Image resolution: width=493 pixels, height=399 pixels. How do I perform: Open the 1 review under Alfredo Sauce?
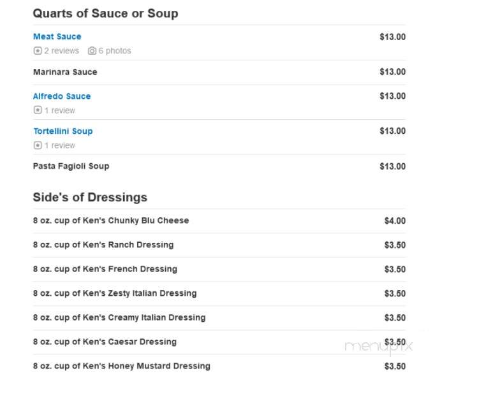click(60, 110)
